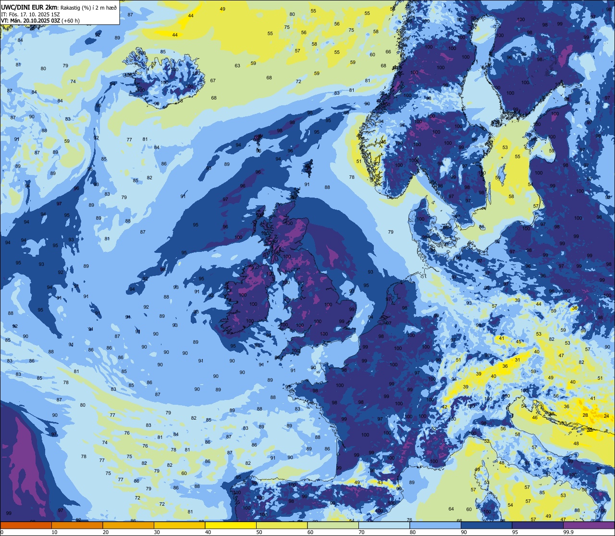Viewport: 615px width, 536px height.
Task: Pick the pale yellow 50–60 legend swatch
Action: [x=282, y=525]
